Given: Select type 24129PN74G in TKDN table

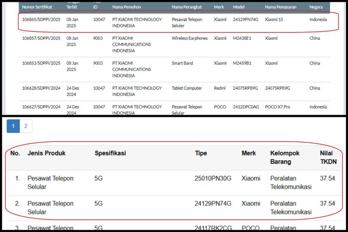Looking at the screenshot, I should pos(213,204).
